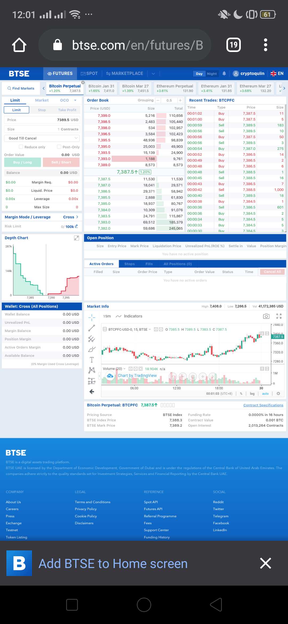This screenshot has height=624, width=288.
Task: Expand the Volume (20) indicator dropdown
Action: (x=125, y=369)
